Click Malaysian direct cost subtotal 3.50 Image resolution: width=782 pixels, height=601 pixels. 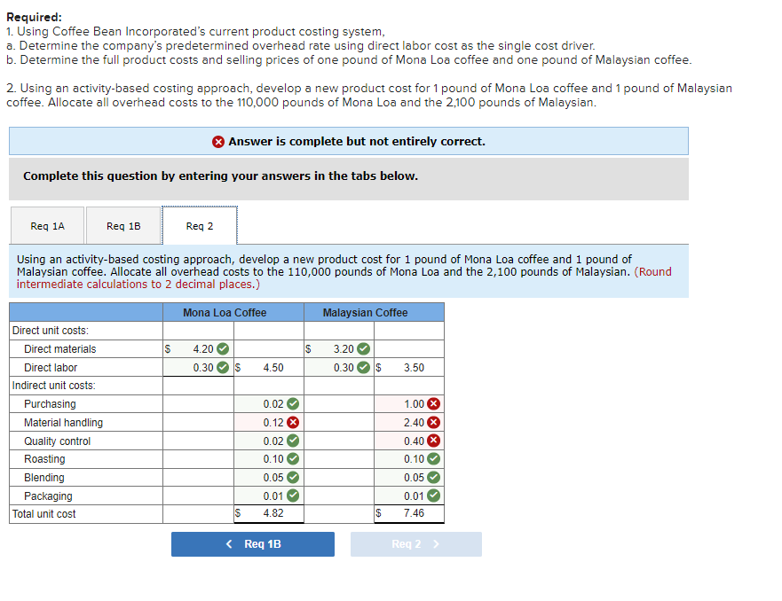point(409,368)
